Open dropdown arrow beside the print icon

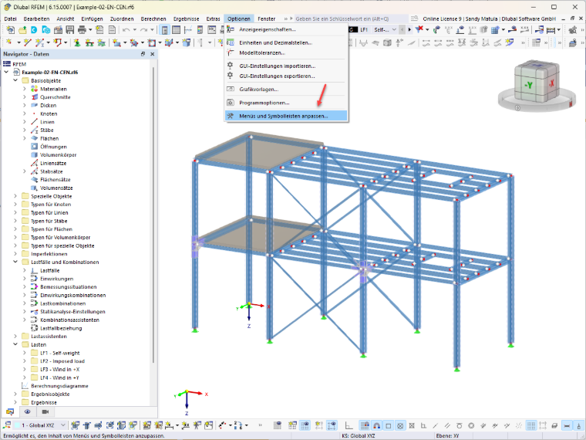[90, 29]
